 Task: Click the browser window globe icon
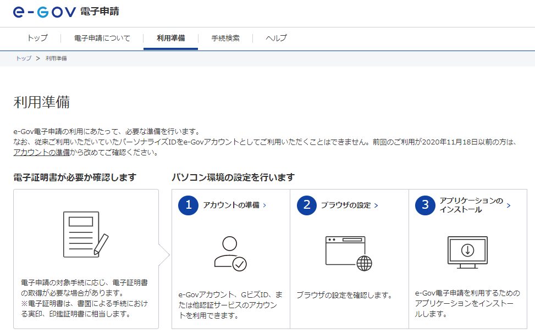coord(349,254)
